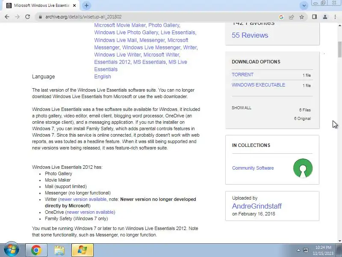
Task: Click the '6 Files' count text
Action: click(x=305, y=110)
